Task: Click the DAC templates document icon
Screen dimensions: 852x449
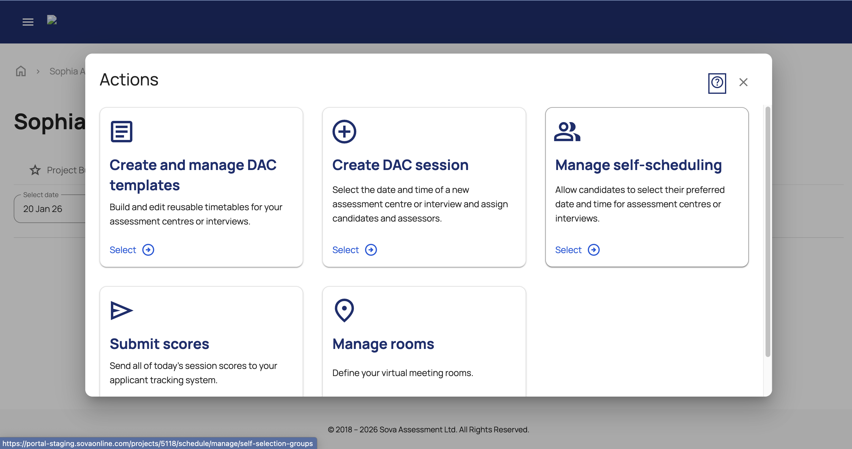Action: (121, 132)
